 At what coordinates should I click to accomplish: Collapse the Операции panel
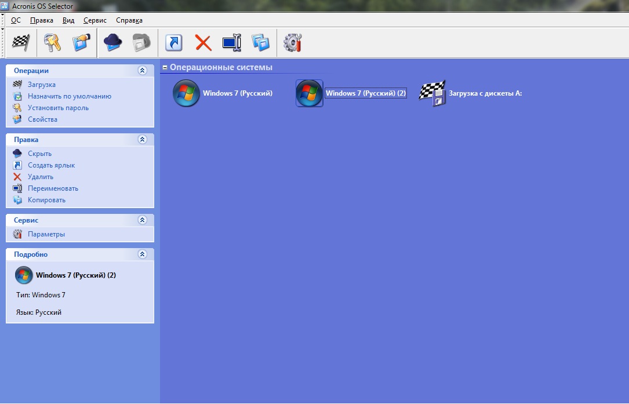pos(142,71)
